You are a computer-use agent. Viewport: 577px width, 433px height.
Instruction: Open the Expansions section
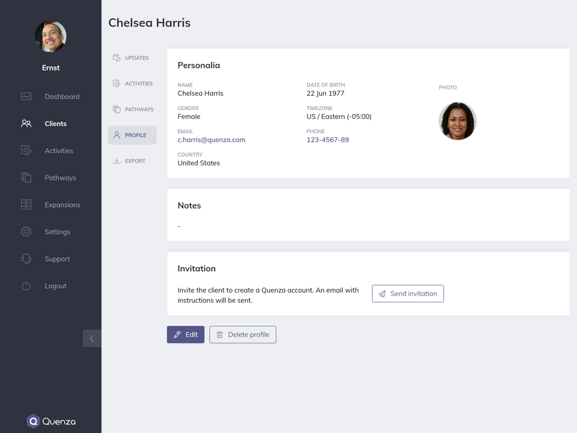coord(50,205)
